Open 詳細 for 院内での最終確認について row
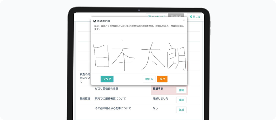Viewport: 276px width, 120px height. (x=181, y=100)
